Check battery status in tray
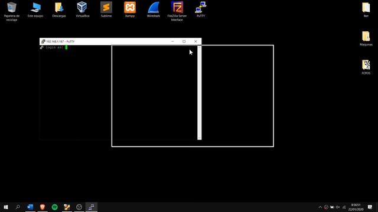Viewport: 378px width, 212px height. pyautogui.click(x=332, y=207)
